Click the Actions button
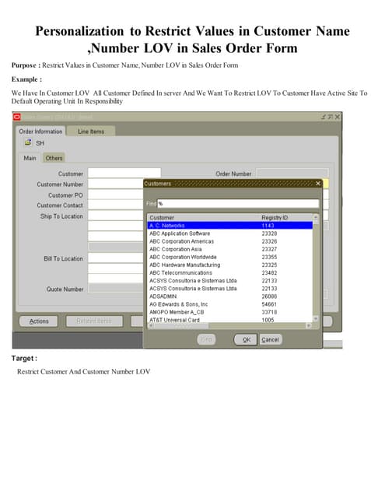This screenshot has height=498, width=385. [39, 321]
